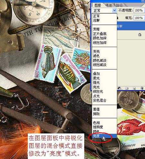Switch to the 图层 tab
This screenshot has height=159, width=145.
(x=98, y=5)
